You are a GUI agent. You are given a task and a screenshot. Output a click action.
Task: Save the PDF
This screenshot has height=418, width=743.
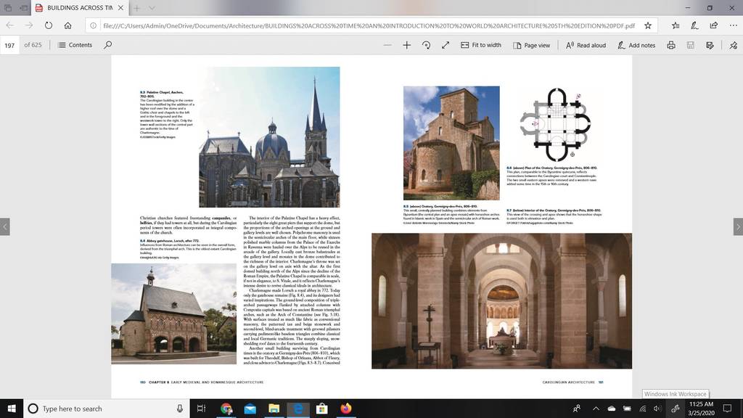click(691, 45)
